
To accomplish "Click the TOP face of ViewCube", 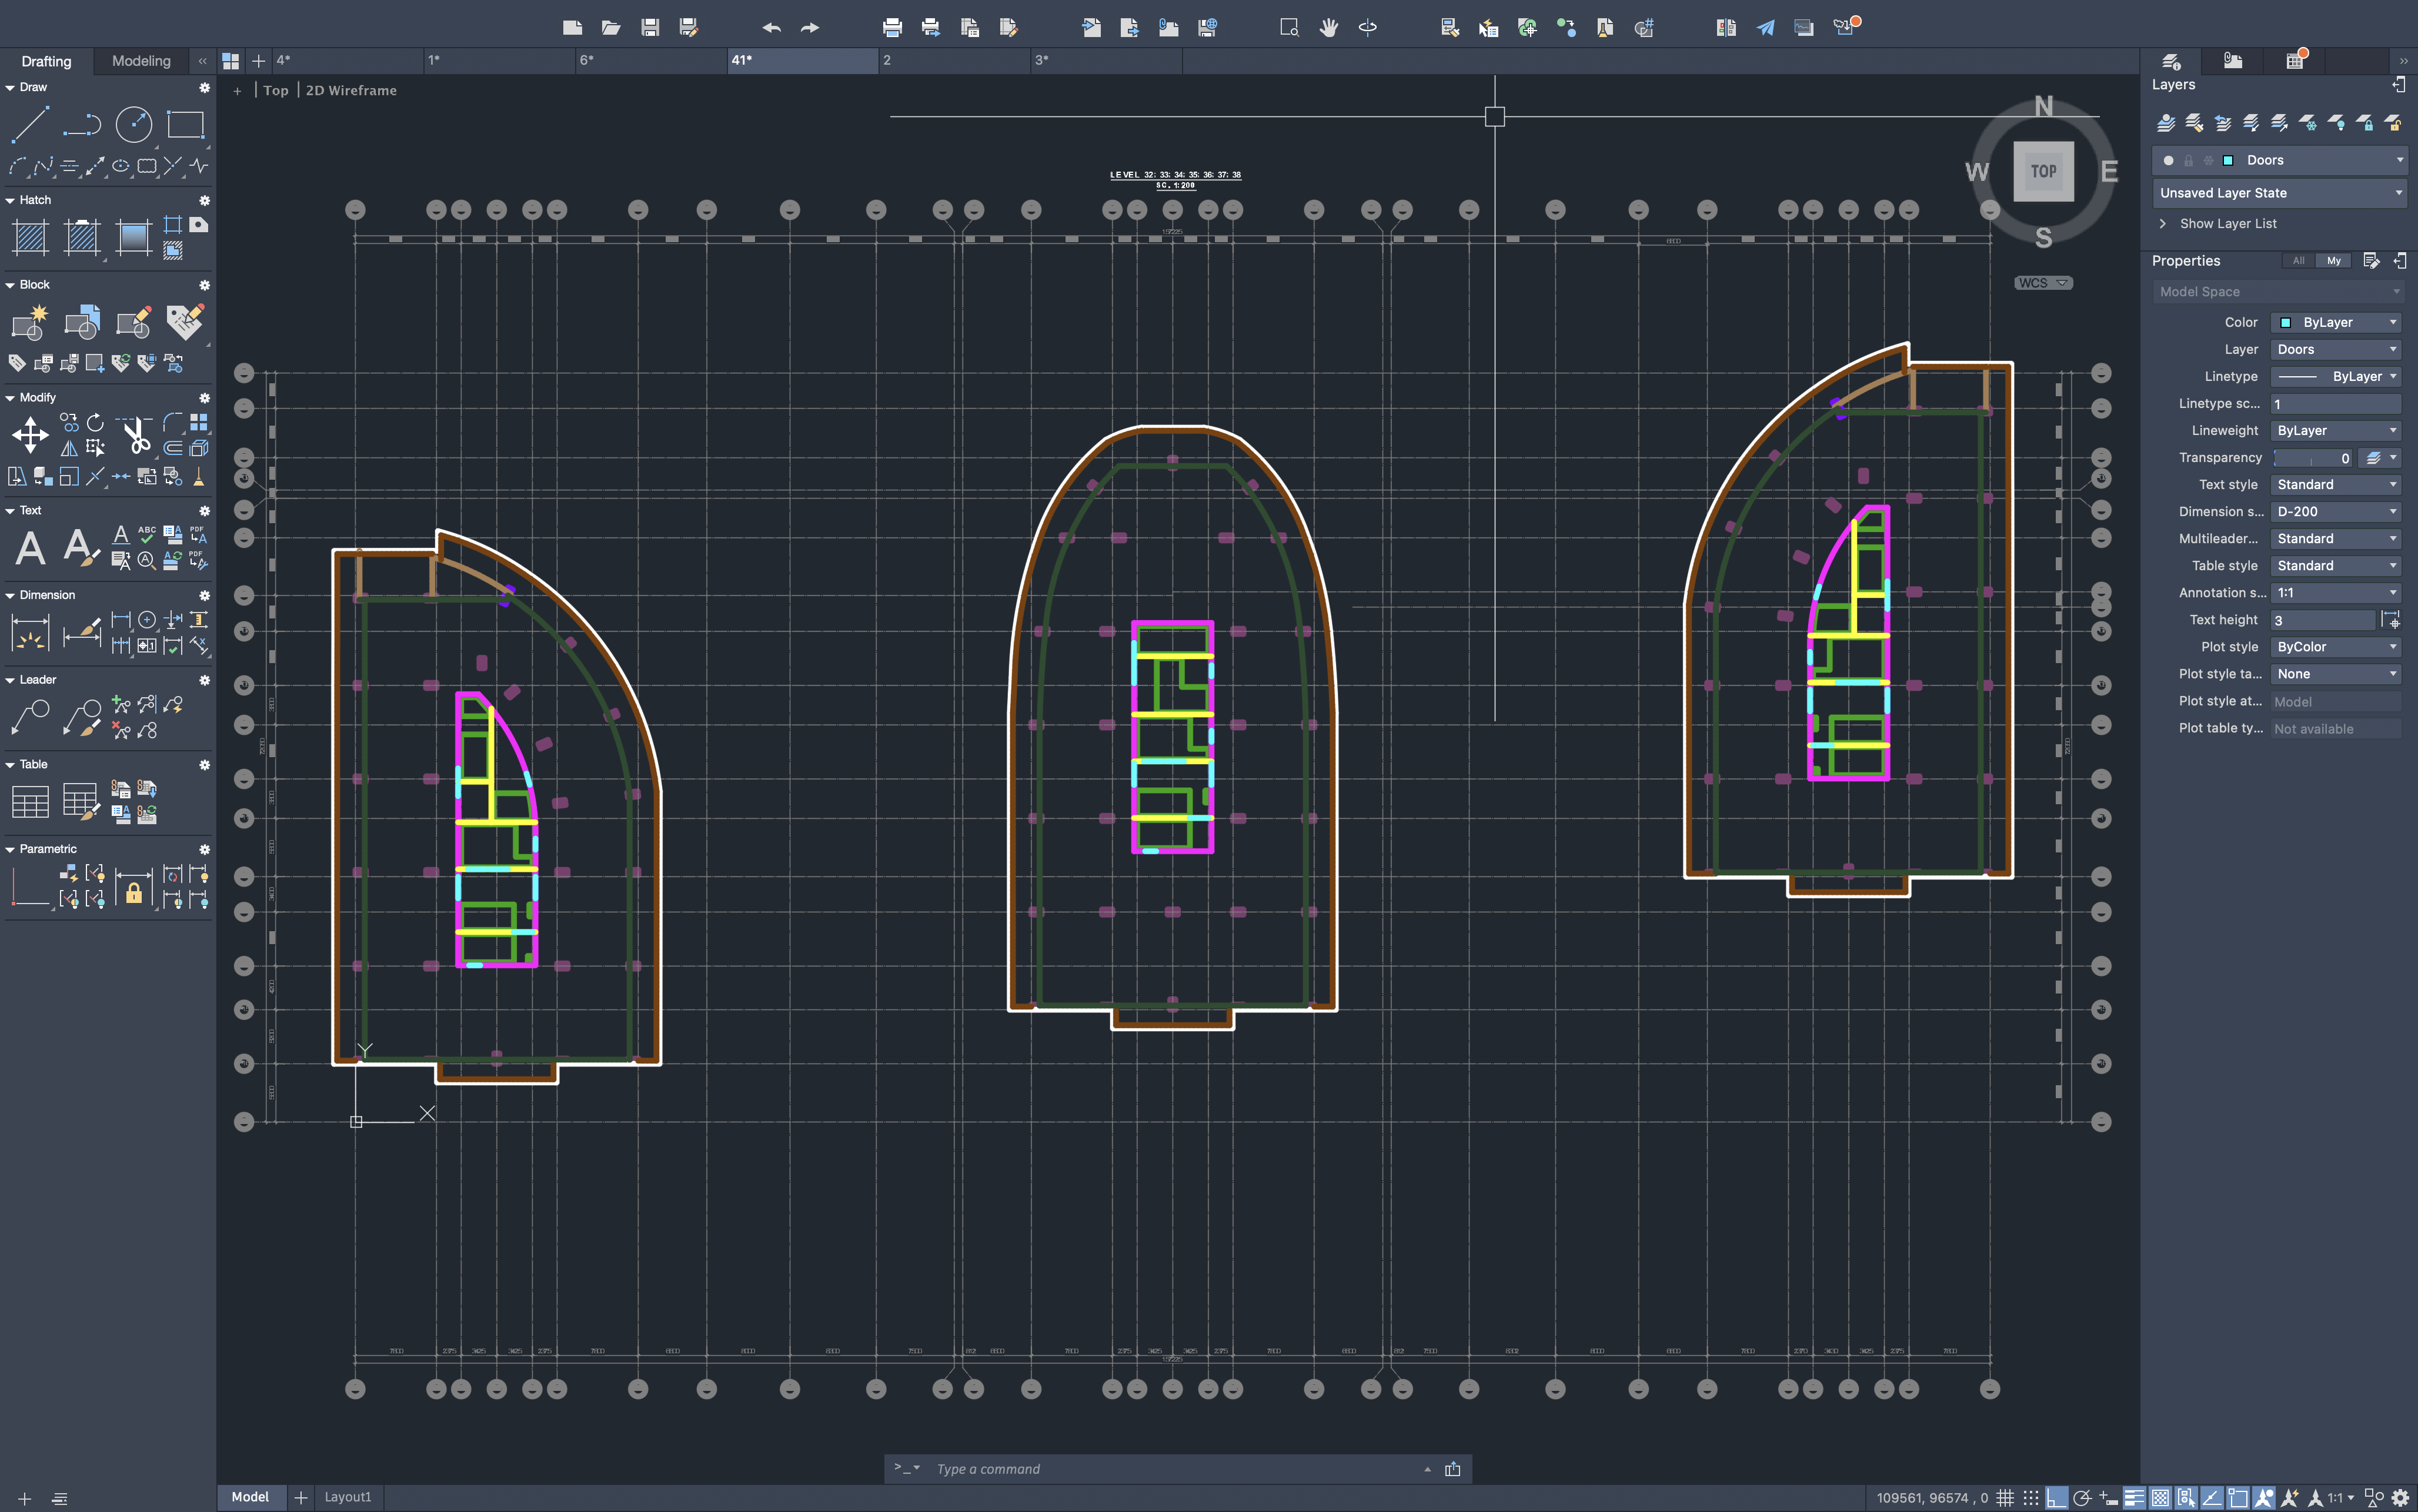I will point(2043,171).
